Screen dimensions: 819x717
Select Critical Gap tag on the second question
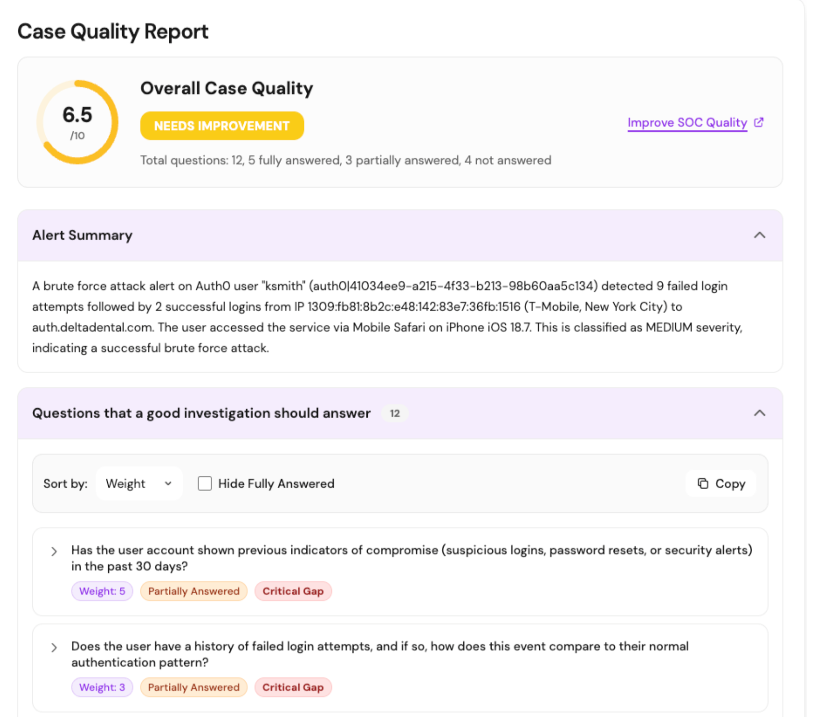tap(293, 687)
